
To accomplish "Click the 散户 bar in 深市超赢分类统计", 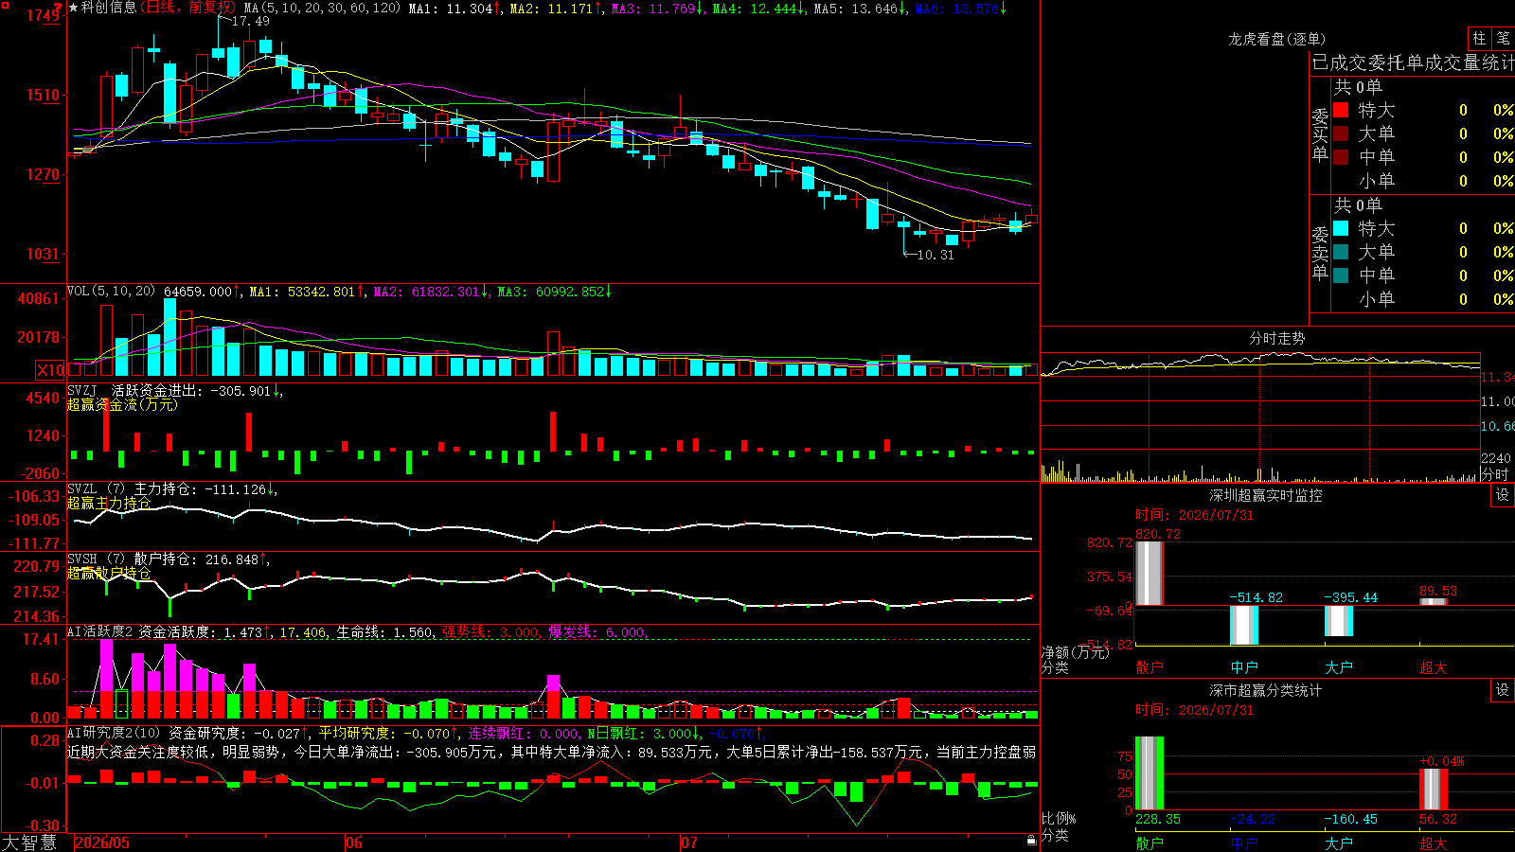I will click(1150, 773).
